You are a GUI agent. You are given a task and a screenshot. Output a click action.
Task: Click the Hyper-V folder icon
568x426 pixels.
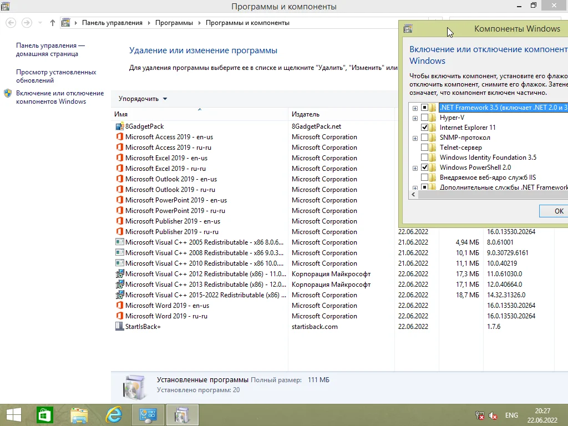(x=433, y=118)
